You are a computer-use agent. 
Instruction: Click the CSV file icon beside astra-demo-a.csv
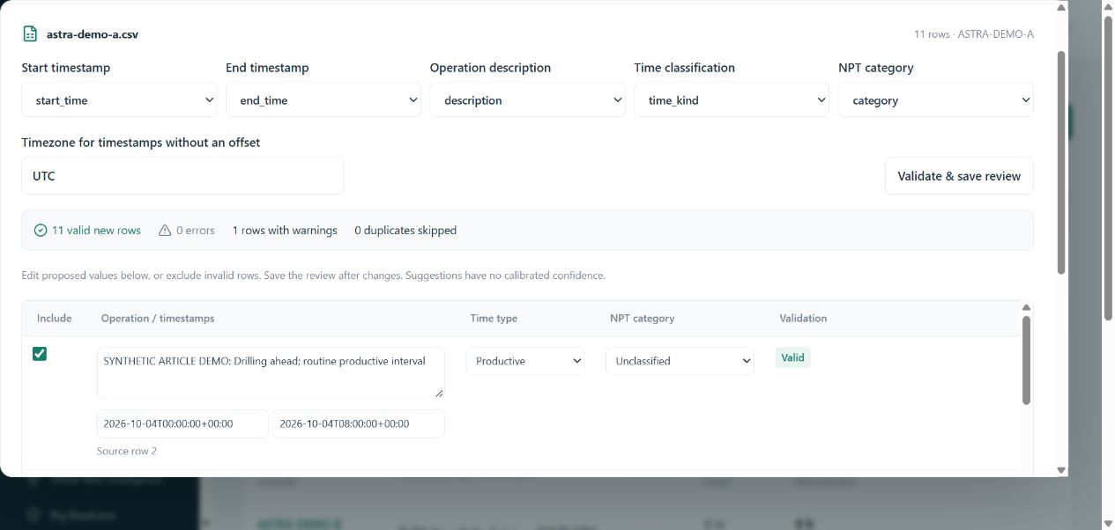(x=30, y=34)
